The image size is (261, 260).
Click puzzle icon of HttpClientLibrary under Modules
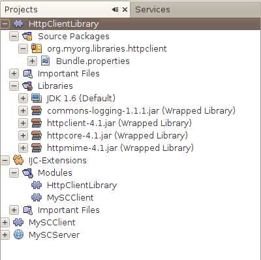[x=37, y=185]
